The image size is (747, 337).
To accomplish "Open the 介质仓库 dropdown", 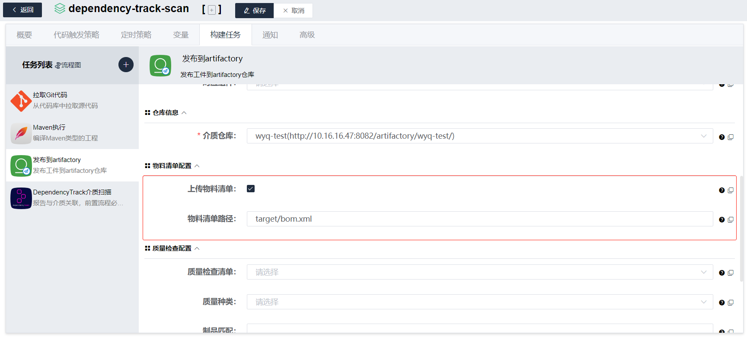I will coord(480,136).
